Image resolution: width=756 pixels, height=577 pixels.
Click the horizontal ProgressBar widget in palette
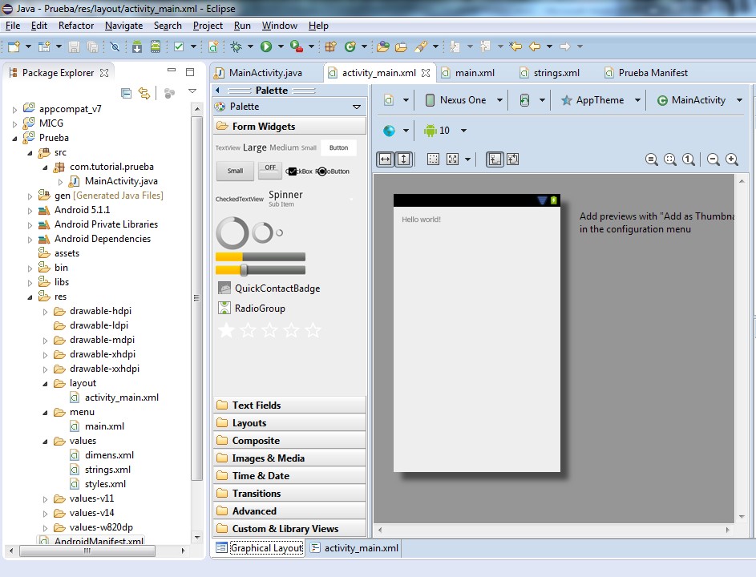tap(261, 257)
